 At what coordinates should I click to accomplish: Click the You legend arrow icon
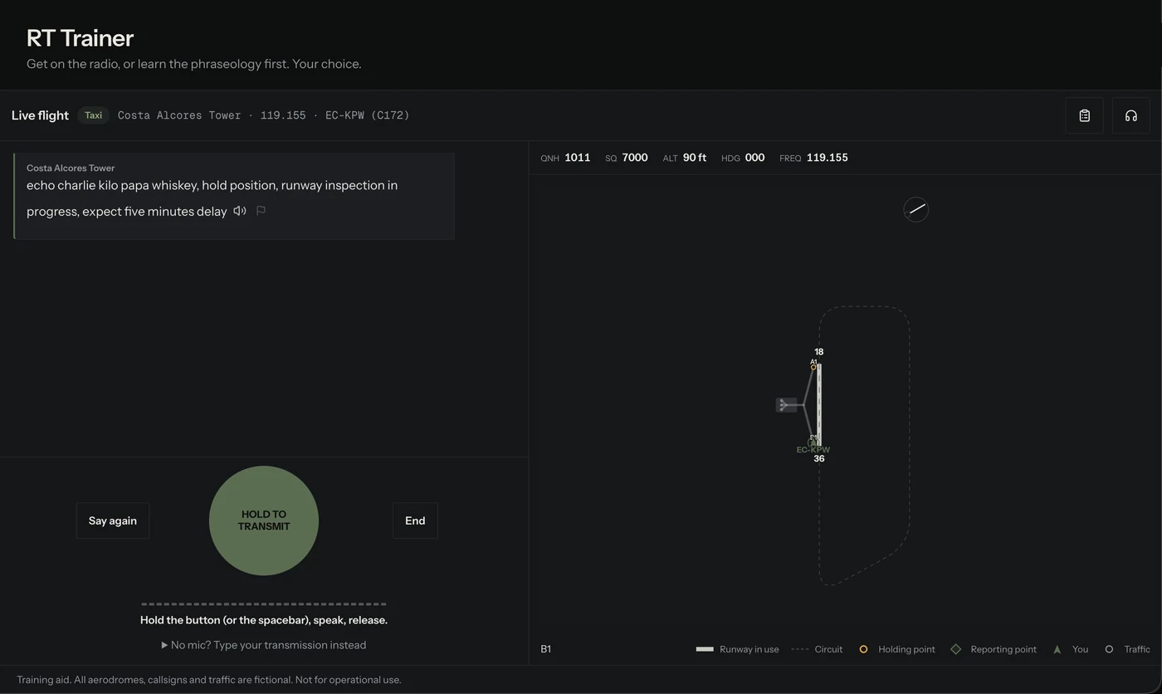pyautogui.click(x=1057, y=649)
